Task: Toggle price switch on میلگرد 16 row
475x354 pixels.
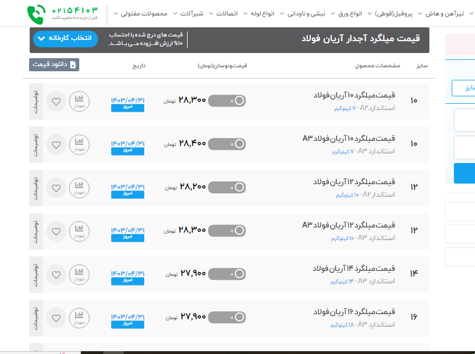Action: click(227, 318)
